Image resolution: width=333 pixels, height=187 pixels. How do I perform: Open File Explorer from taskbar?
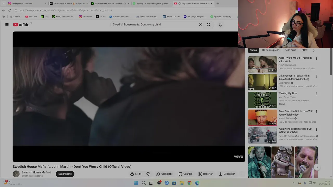[x=182, y=183]
